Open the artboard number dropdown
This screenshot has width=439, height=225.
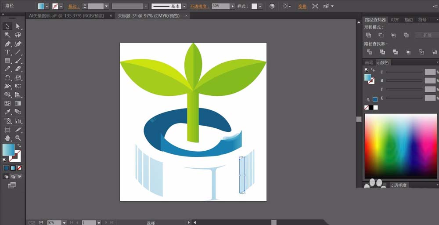(x=98, y=223)
